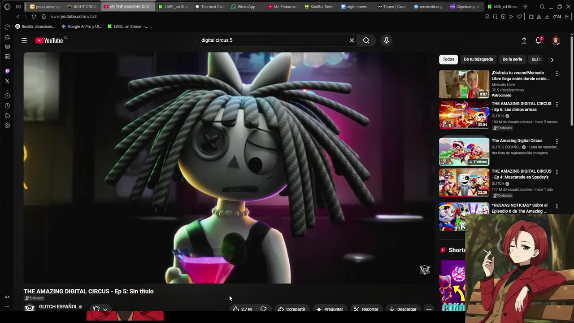The width and height of the screenshot is (574, 323).
Task: Open the history clock sidebar icon
Action: (x=7, y=106)
